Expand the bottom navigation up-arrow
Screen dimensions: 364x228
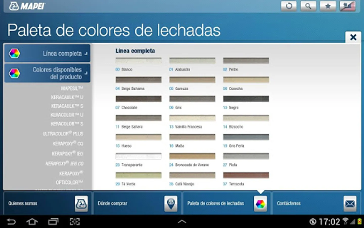tap(182, 222)
